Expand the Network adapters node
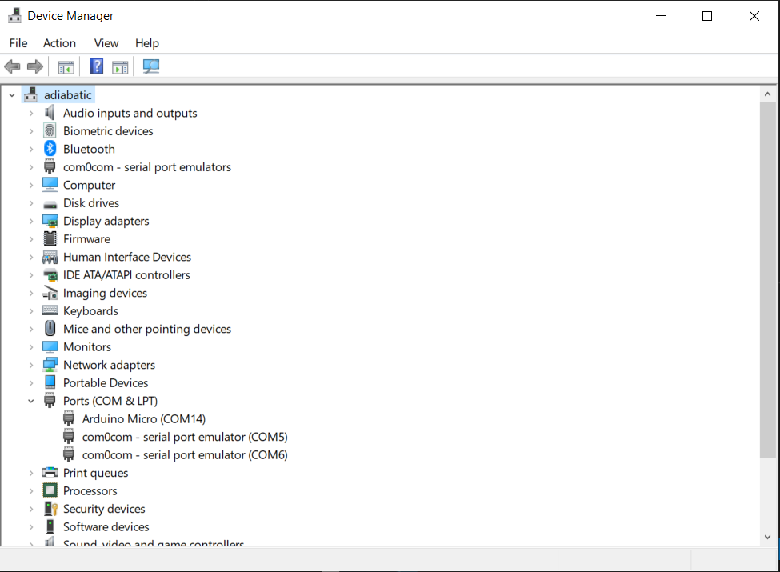The image size is (780, 572). (x=31, y=365)
